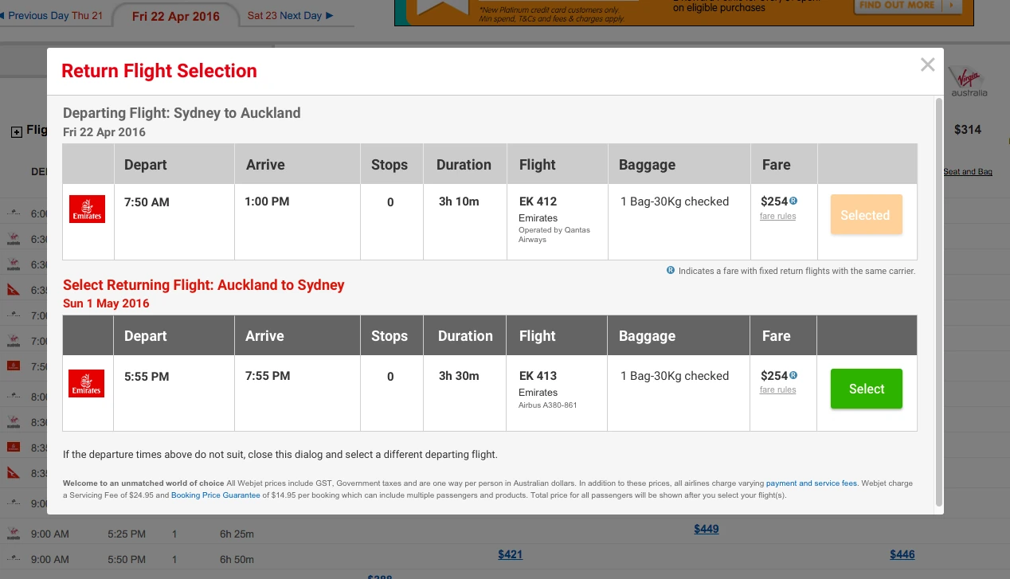Viewport: 1010px width, 579px height.
Task: Click the $314 price in background header
Action: point(967,130)
